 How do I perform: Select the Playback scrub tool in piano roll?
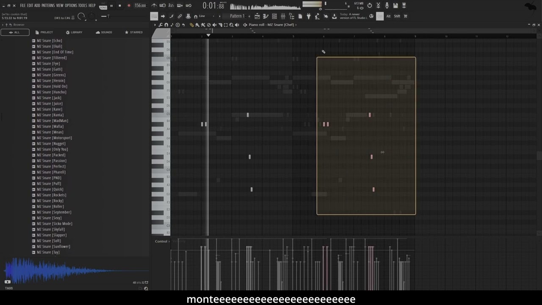tap(237, 25)
